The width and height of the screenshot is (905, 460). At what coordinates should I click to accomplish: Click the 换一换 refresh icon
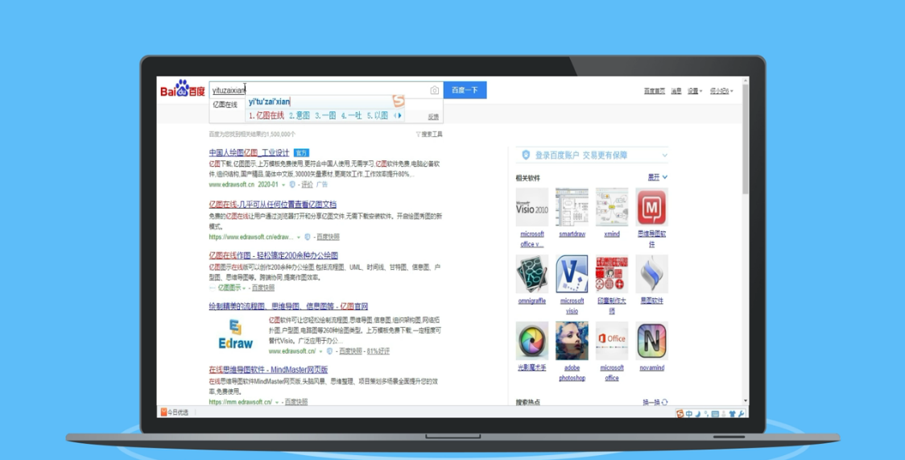click(664, 402)
